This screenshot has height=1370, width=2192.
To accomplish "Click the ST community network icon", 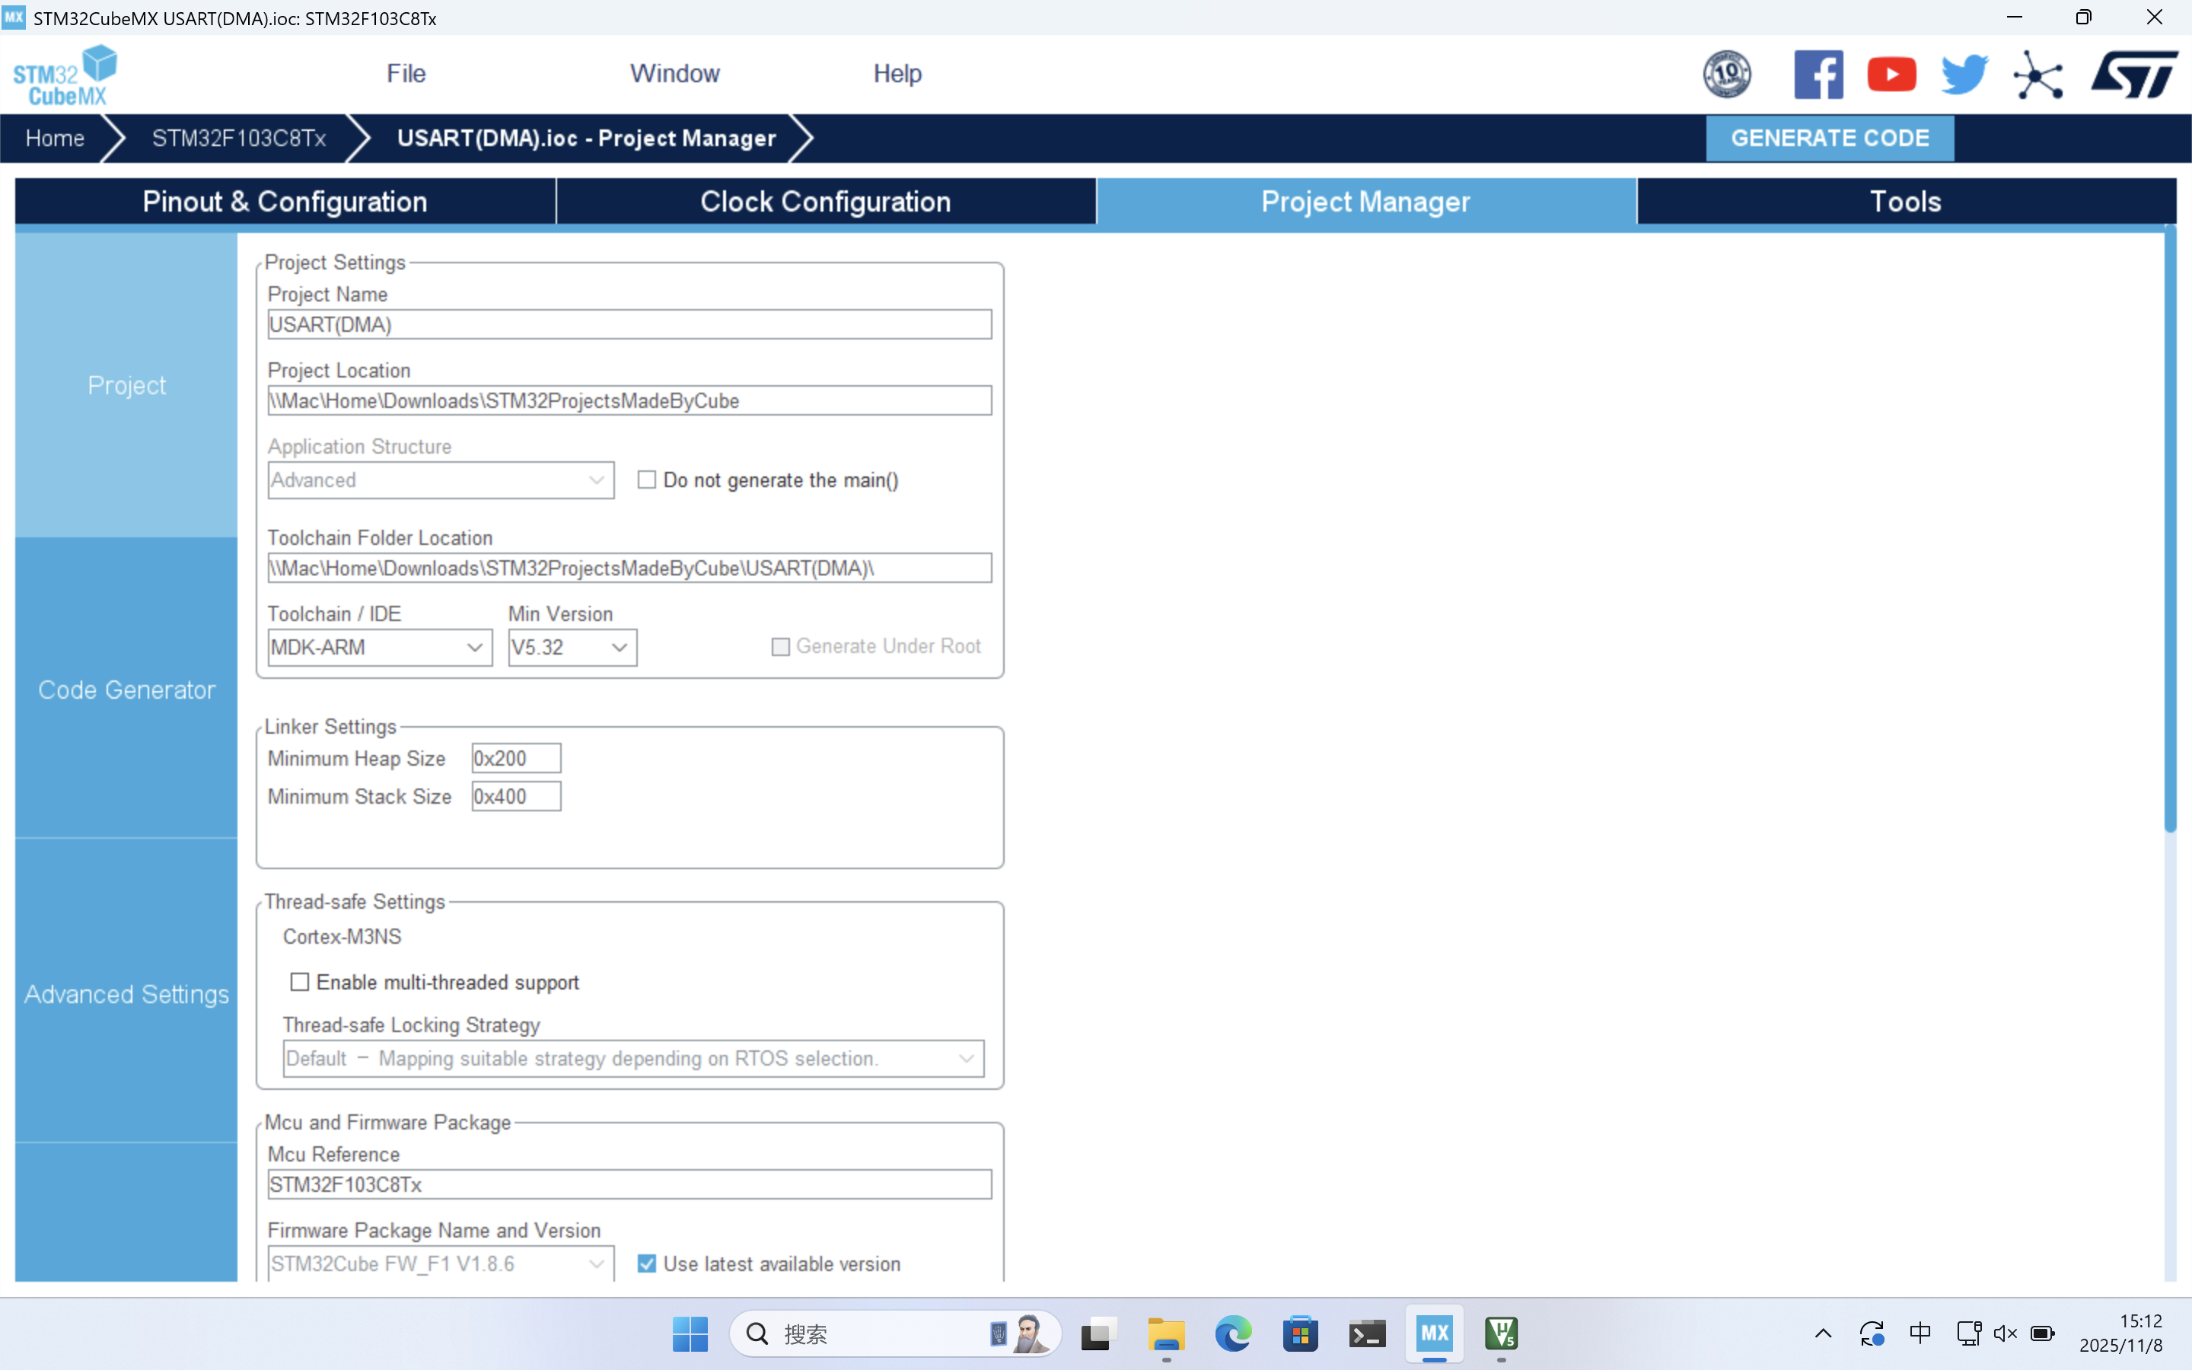I will tap(2038, 75).
